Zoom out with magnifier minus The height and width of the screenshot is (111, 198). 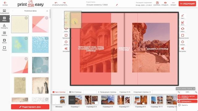click(179, 92)
